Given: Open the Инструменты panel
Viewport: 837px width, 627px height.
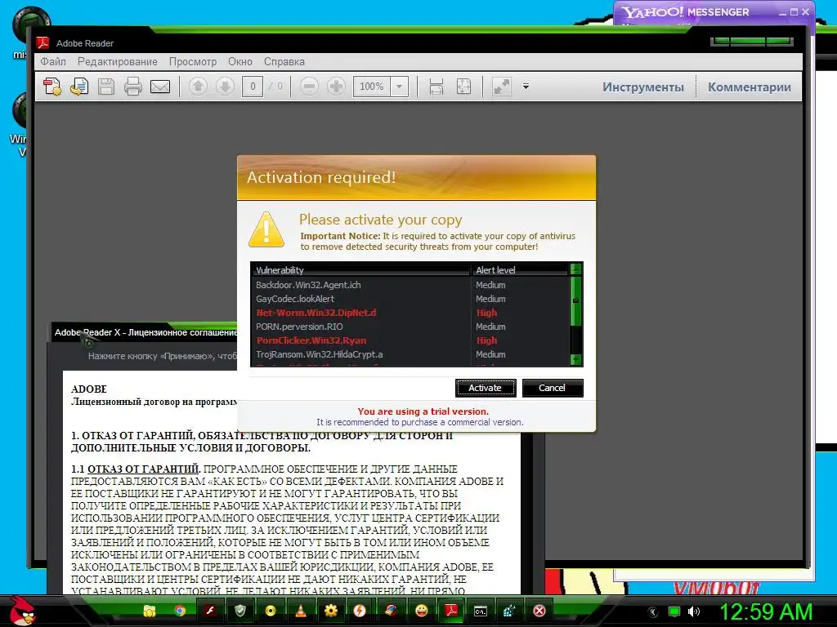Looking at the screenshot, I should pyautogui.click(x=643, y=87).
